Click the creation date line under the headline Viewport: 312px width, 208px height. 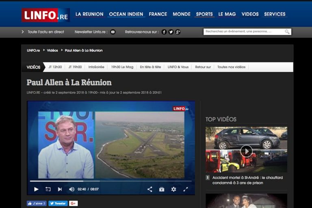click(94, 93)
